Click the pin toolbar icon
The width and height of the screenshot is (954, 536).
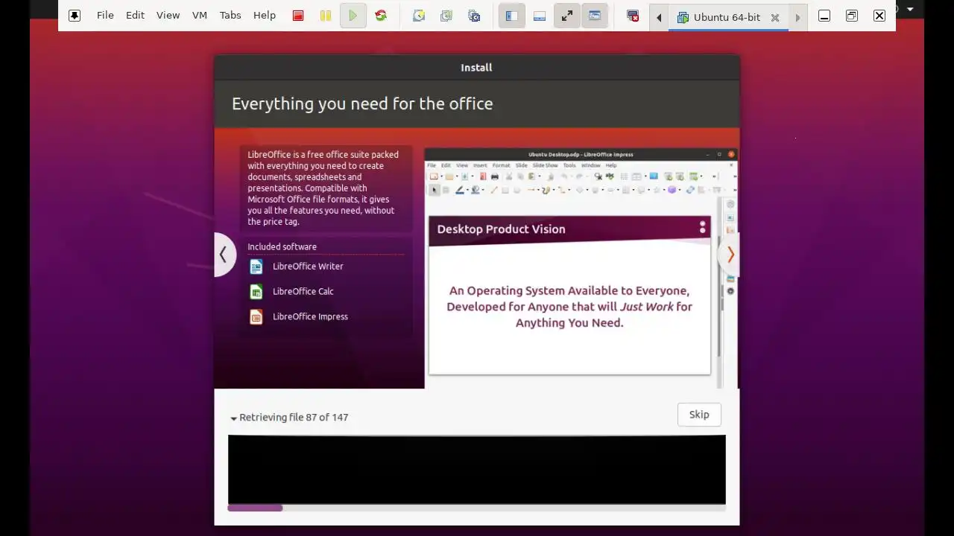(x=75, y=16)
